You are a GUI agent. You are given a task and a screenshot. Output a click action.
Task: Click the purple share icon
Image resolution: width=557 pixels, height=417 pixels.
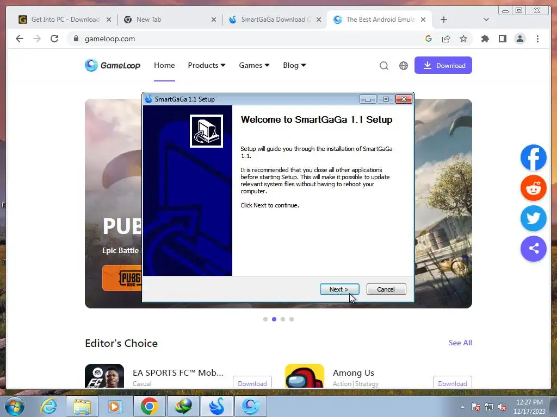[533, 249]
